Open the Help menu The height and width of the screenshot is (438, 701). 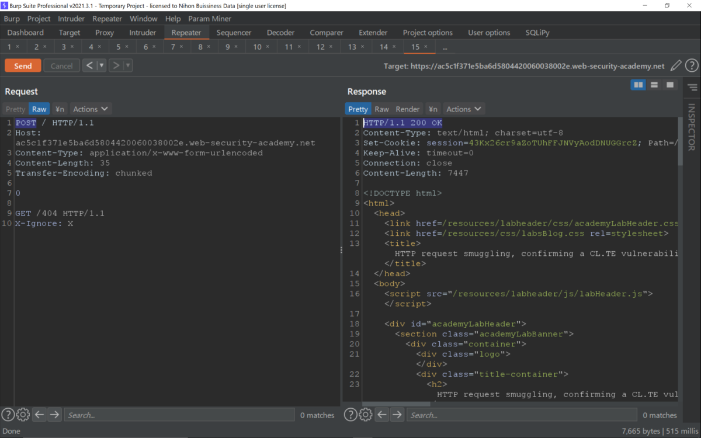coord(173,19)
